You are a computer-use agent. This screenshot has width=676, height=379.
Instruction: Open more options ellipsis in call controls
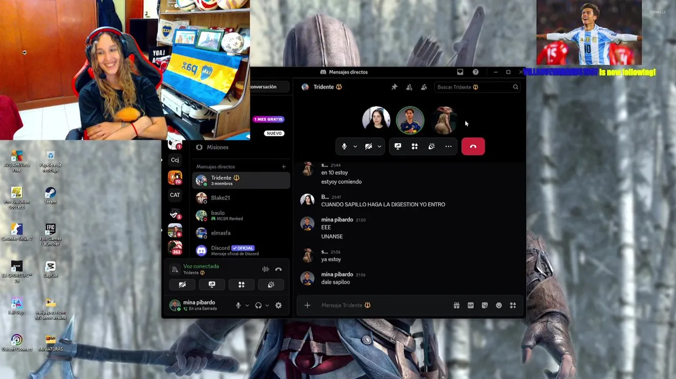[448, 146]
